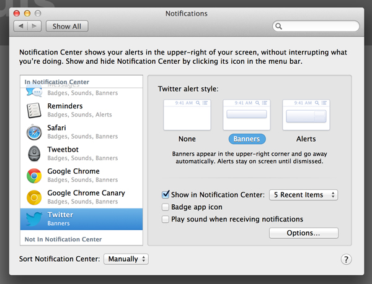Click the magnifying glass search icon
The height and width of the screenshot is (284, 372).
(x=279, y=26)
